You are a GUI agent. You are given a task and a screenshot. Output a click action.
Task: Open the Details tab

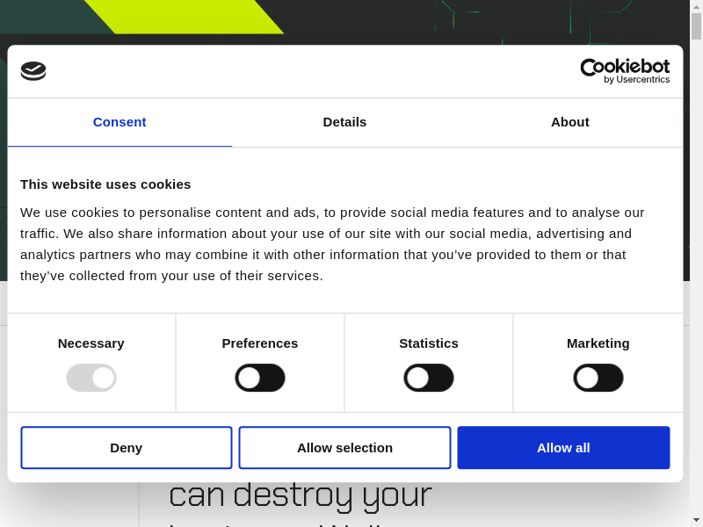pyautogui.click(x=344, y=122)
